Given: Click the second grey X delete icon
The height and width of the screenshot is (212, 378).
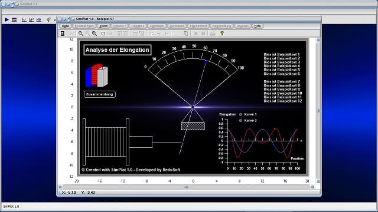Looking at the screenshot, I should pyautogui.click(x=203, y=34).
